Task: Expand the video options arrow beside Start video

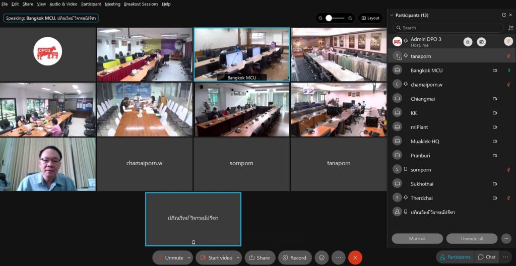Action: tap(238, 257)
